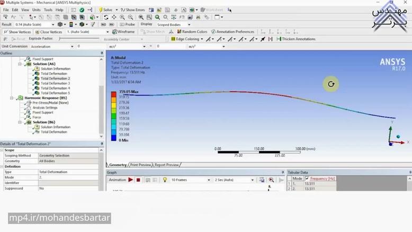Image resolution: width=412 pixels, height=232 pixels.
Task: Pin the Graph panel
Action: (283, 172)
